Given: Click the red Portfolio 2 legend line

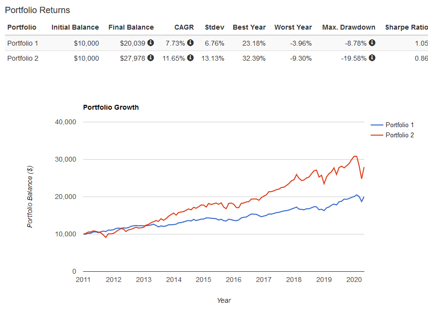Looking at the screenshot, I should click(377, 135).
